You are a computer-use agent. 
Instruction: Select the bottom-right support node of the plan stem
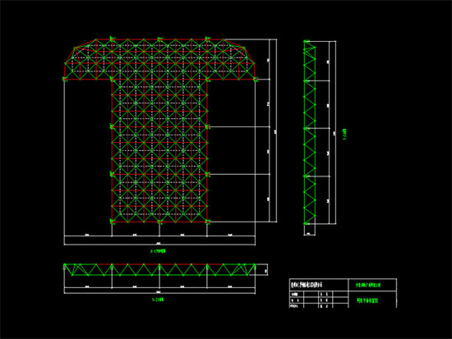pyautogui.click(x=207, y=221)
